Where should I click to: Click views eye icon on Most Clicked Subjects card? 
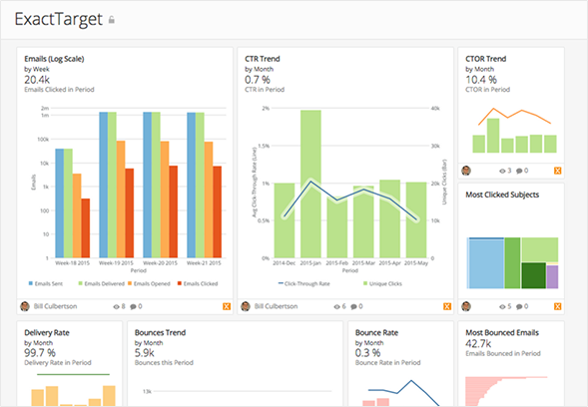click(x=502, y=306)
